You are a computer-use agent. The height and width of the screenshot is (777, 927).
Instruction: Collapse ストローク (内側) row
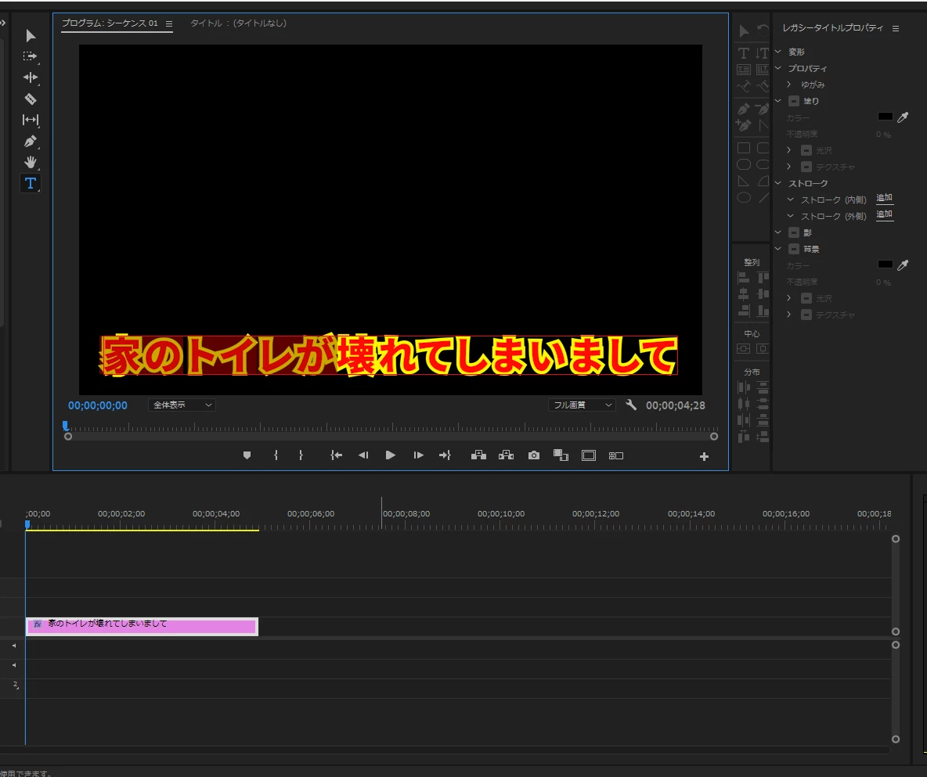coord(791,200)
